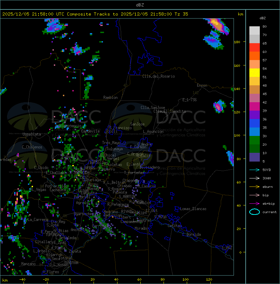
Task: Click 'Tz 35' in the header line
Action: pyautogui.click(x=181, y=14)
